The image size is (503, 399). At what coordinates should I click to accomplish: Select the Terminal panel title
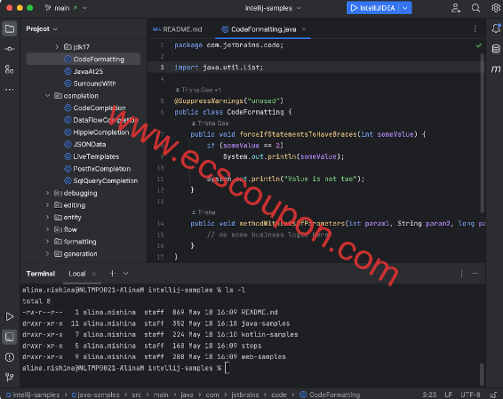click(41, 274)
